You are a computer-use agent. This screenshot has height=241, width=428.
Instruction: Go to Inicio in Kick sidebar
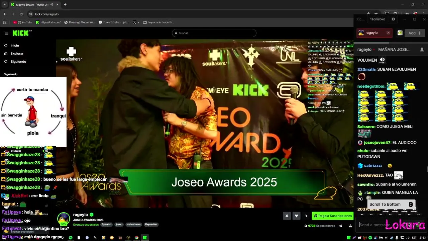[15, 46]
